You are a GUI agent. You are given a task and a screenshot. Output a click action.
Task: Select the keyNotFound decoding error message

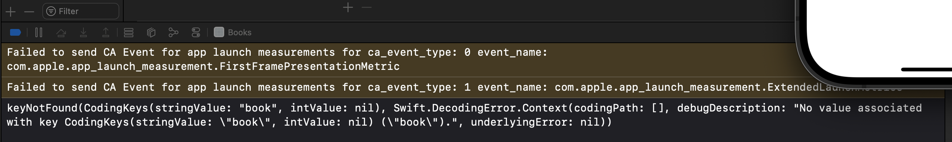[473, 115]
